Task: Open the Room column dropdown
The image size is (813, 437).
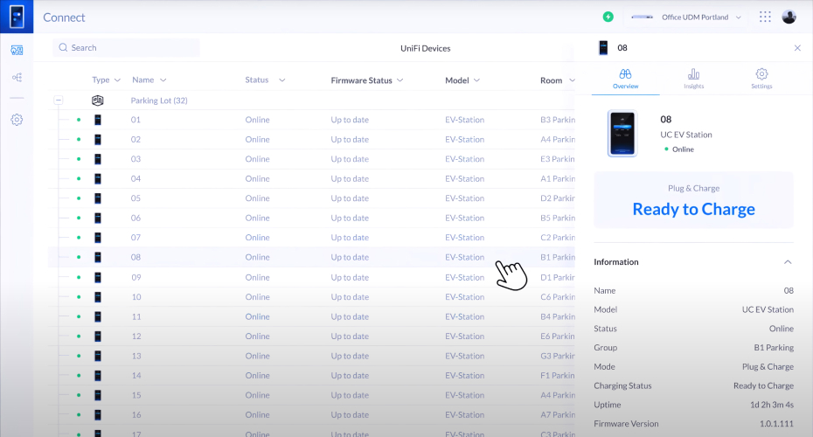Action: (x=572, y=80)
